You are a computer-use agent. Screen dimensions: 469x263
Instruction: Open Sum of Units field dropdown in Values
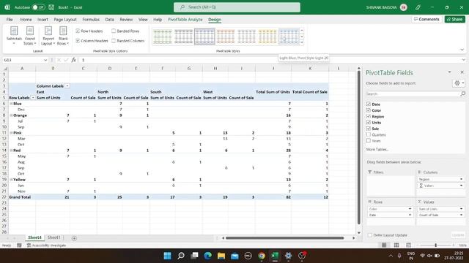point(461,209)
